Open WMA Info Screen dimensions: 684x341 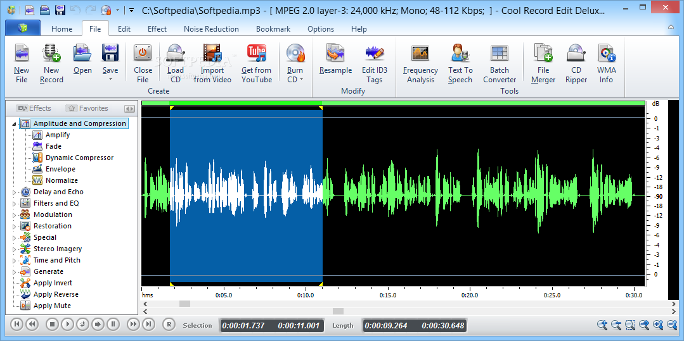coord(606,64)
